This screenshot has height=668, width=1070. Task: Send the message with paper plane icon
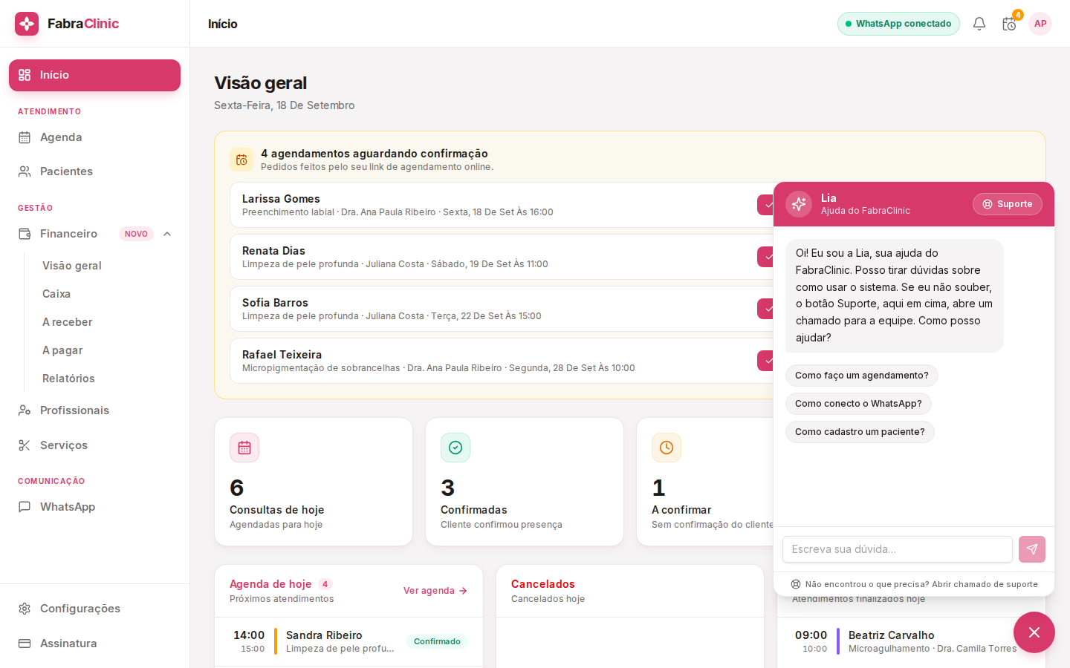(x=1032, y=549)
